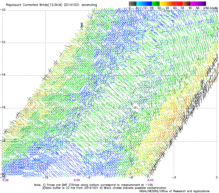The height and width of the screenshot is (193, 219).
Task: Click the purple 6:39 time stamp
Action: (77, 180)
